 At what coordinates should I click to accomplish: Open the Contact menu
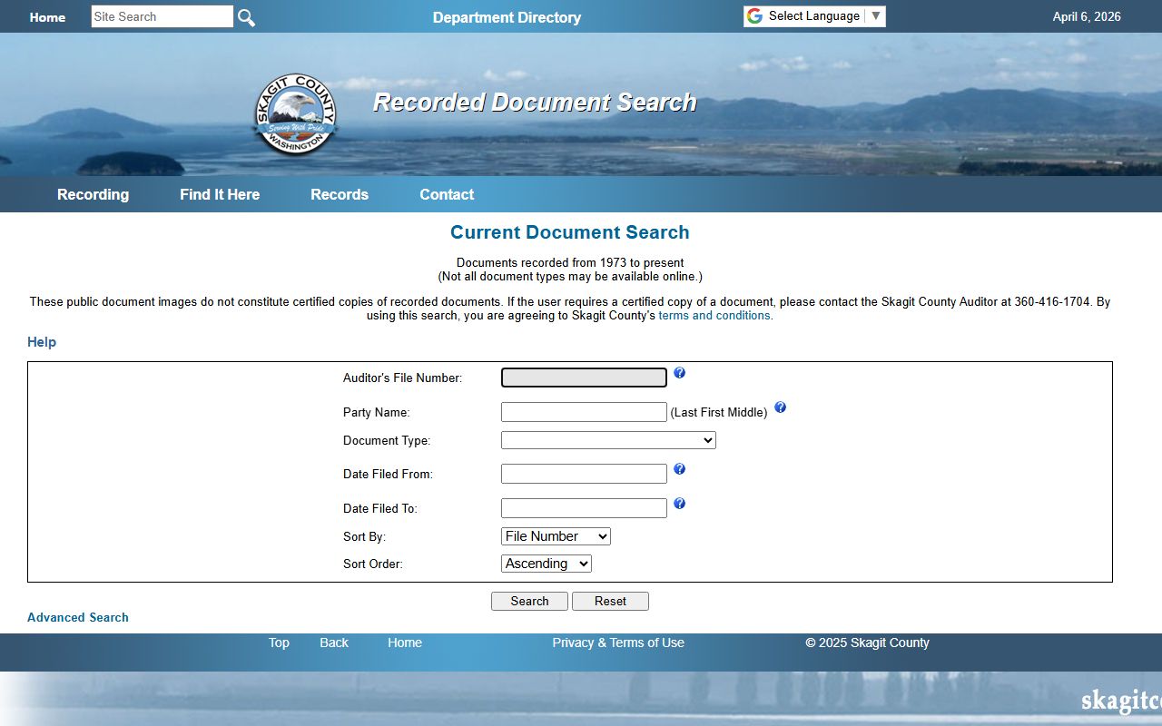[447, 194]
